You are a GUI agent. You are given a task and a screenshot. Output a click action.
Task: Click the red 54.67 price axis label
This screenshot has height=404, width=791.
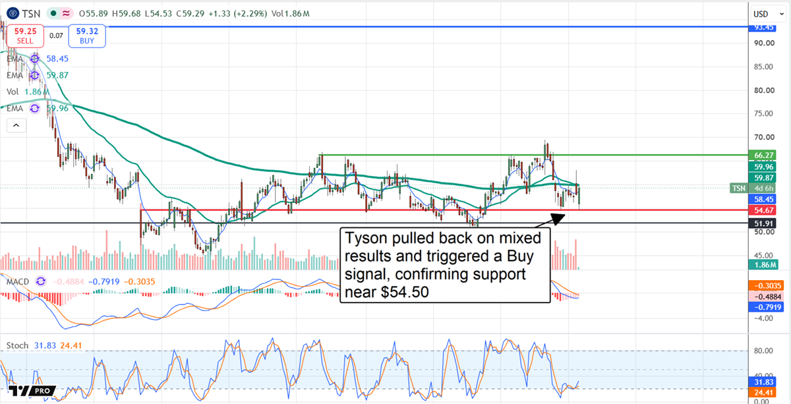[763, 210]
